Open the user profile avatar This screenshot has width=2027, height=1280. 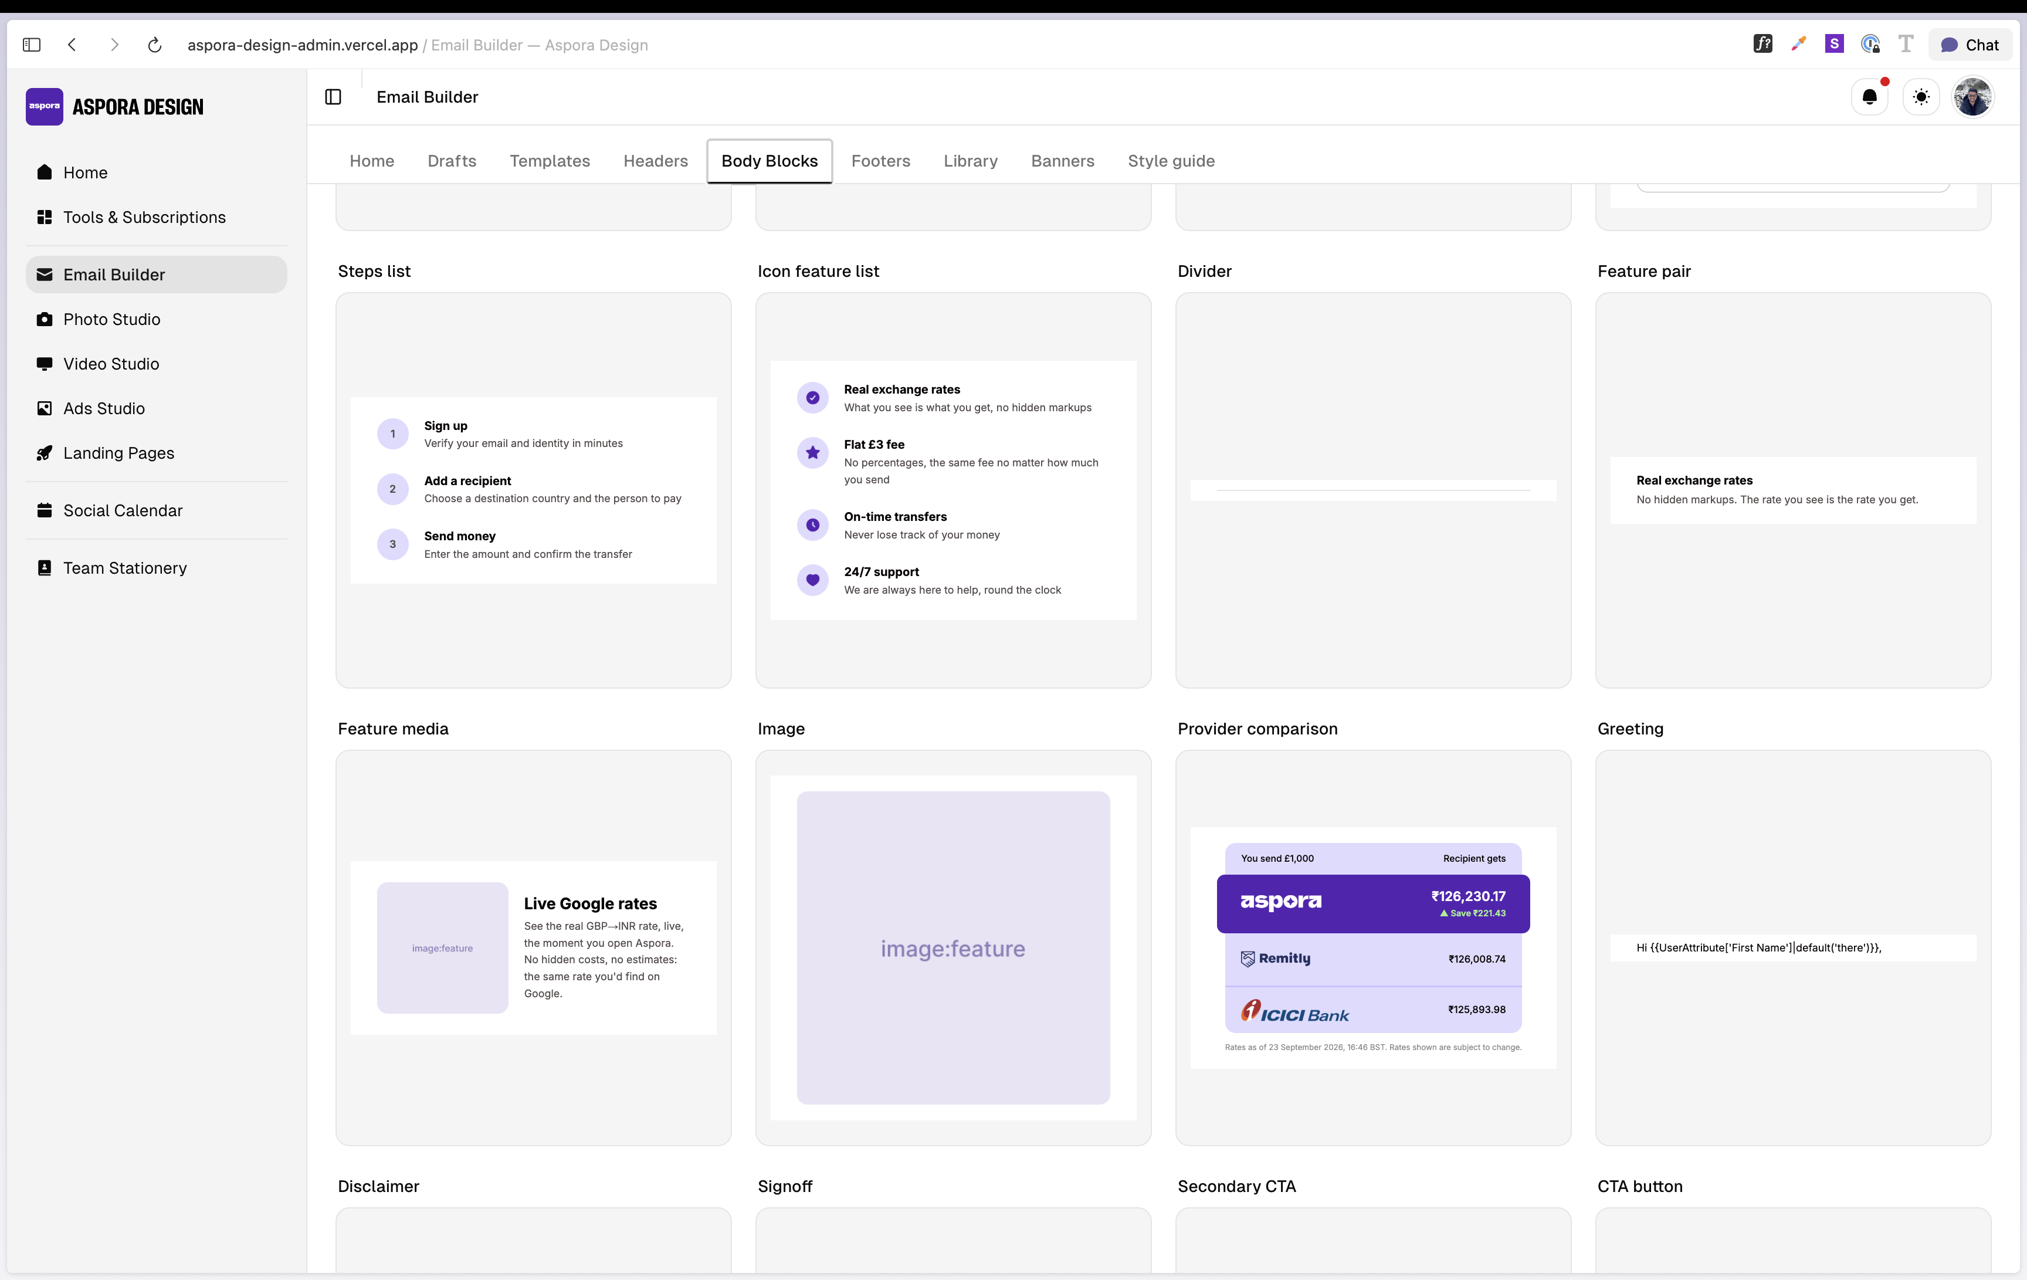click(x=1973, y=97)
